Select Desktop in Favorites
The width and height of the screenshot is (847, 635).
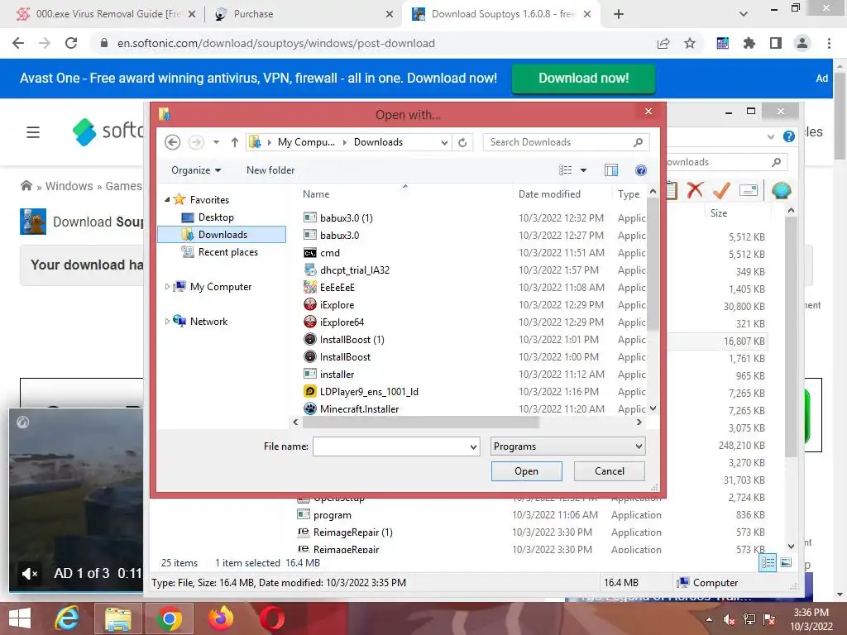click(216, 217)
